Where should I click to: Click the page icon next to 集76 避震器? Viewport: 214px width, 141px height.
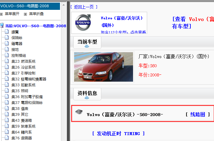tap(7, 138)
